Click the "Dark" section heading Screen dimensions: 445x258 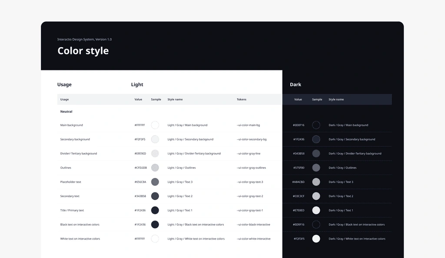coord(296,84)
